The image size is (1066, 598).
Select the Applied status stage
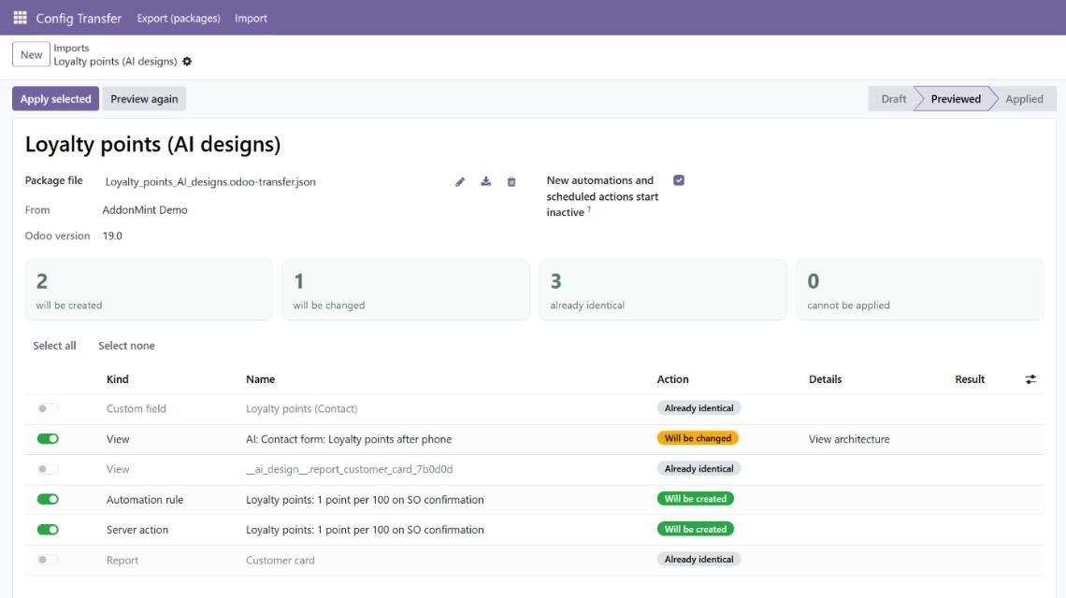tap(1024, 98)
